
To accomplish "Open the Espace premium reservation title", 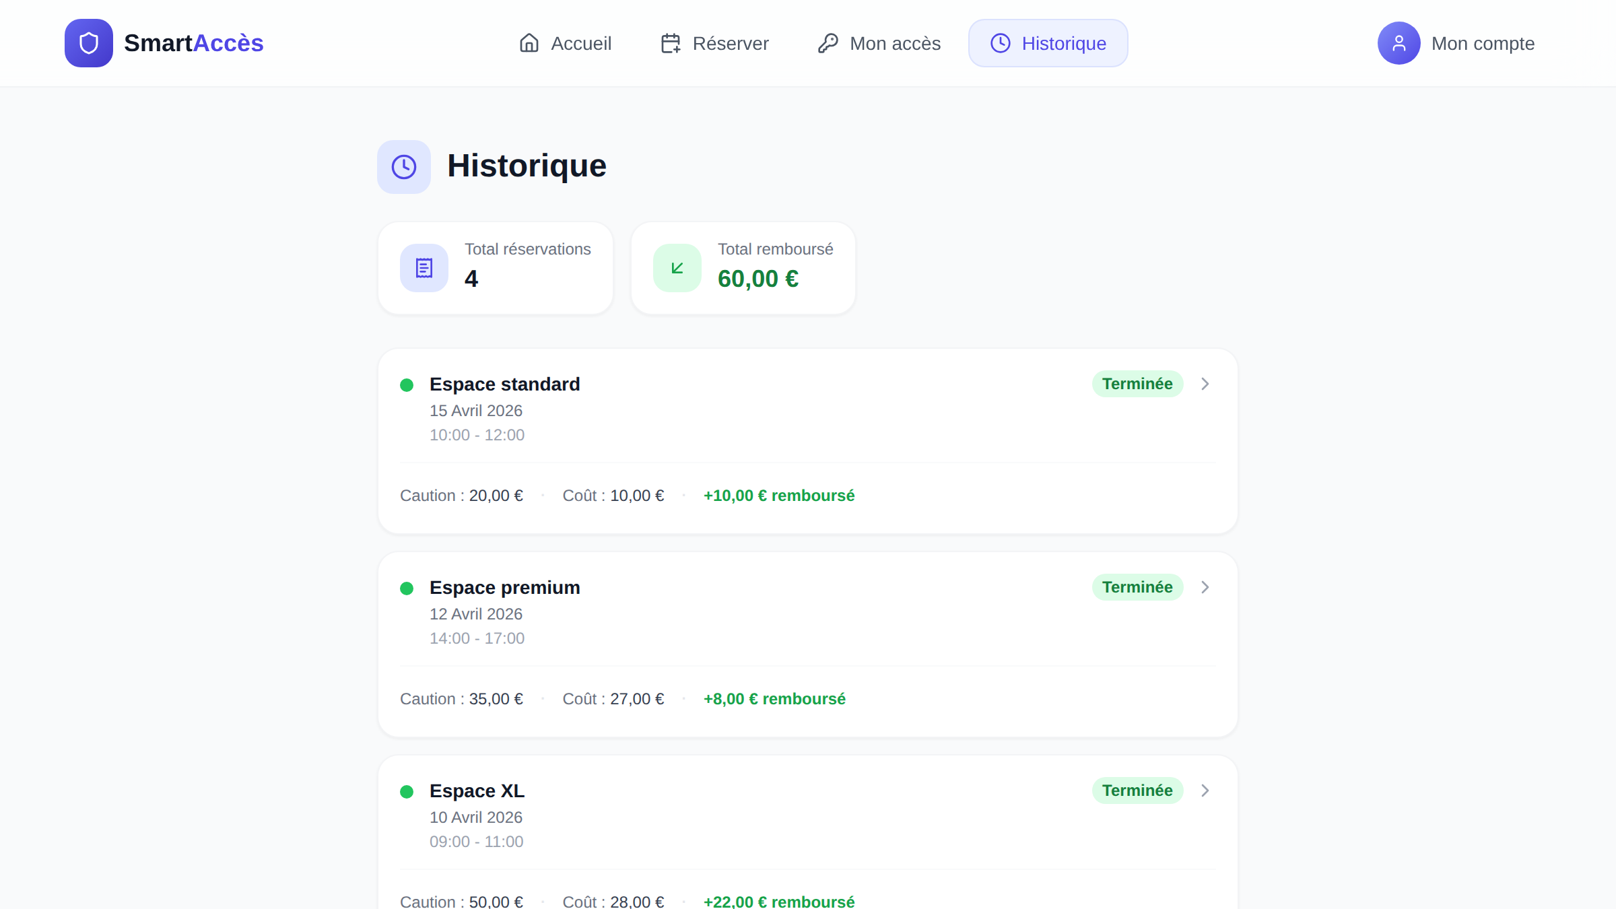I will 505,587.
